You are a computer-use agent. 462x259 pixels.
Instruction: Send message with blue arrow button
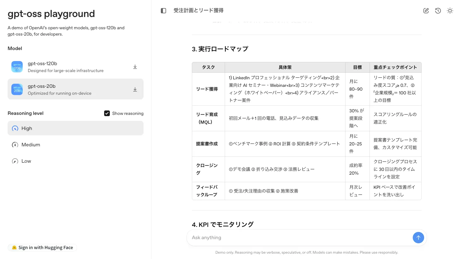pos(418,238)
